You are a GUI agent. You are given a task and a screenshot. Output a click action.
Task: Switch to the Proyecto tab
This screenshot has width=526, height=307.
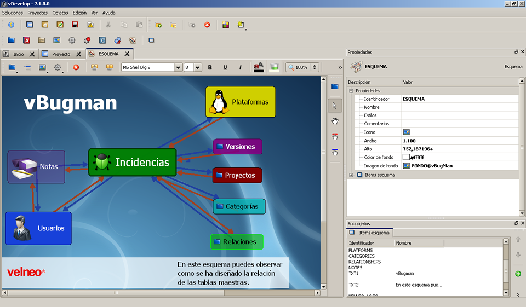pyautogui.click(x=61, y=54)
